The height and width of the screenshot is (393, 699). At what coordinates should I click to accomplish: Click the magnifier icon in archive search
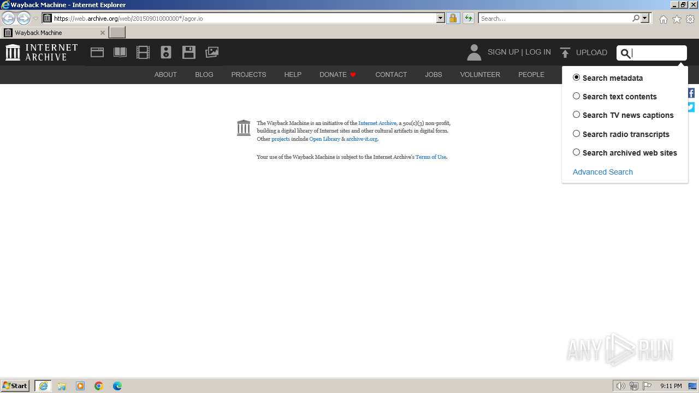tap(626, 53)
